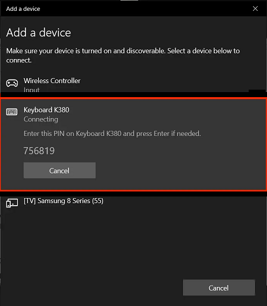Click the Make sure your device description text
The height and width of the screenshot is (306, 267).
(123, 55)
